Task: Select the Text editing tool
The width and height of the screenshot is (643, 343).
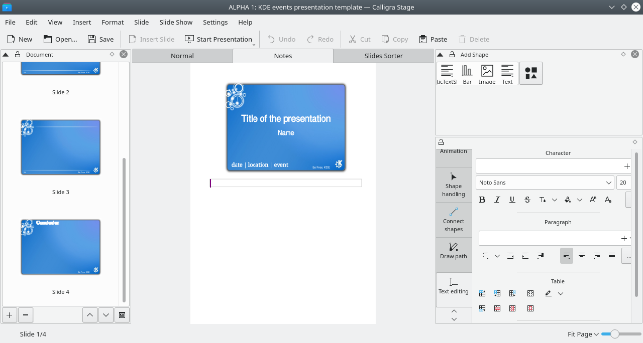Action: point(454,286)
